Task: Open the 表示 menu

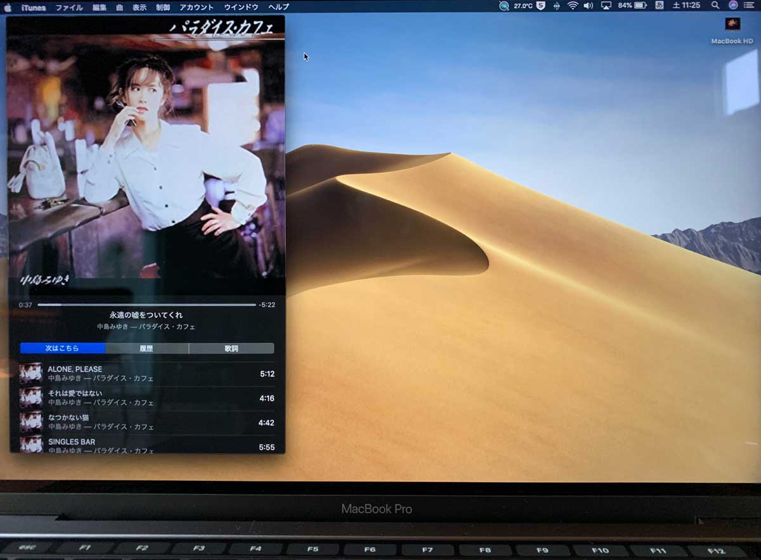Action: tap(140, 7)
